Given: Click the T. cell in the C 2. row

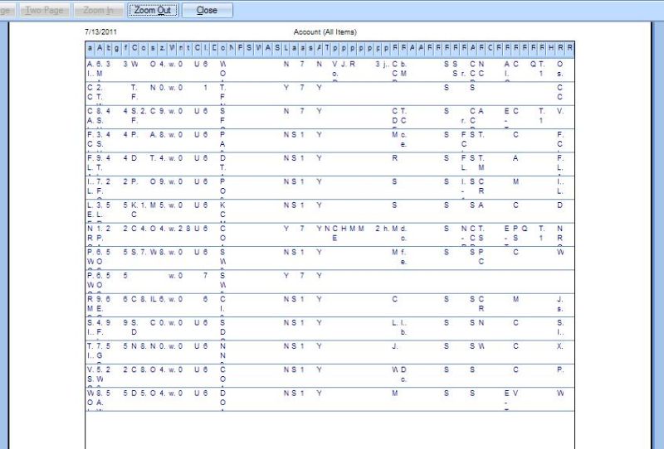Looking at the screenshot, I should [134, 88].
